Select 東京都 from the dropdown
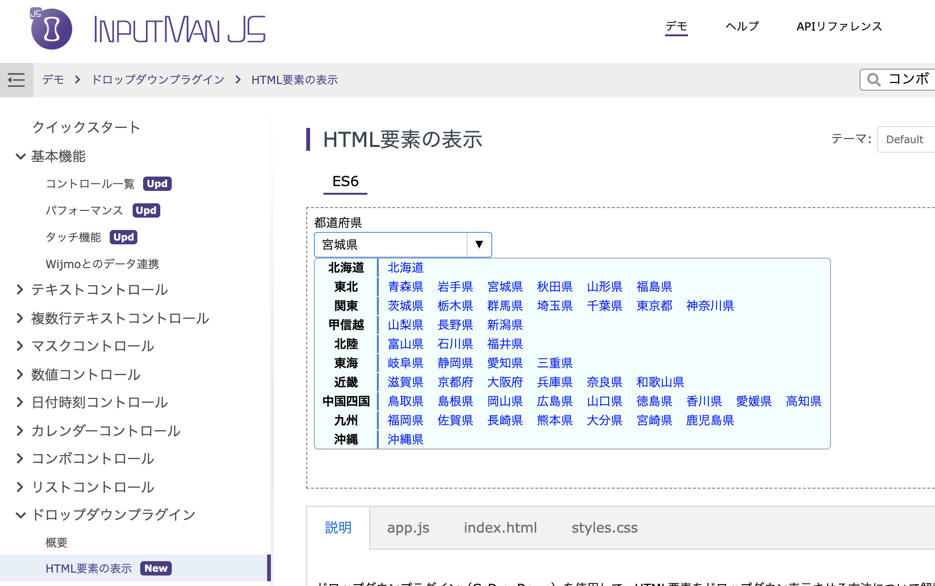 (x=654, y=306)
